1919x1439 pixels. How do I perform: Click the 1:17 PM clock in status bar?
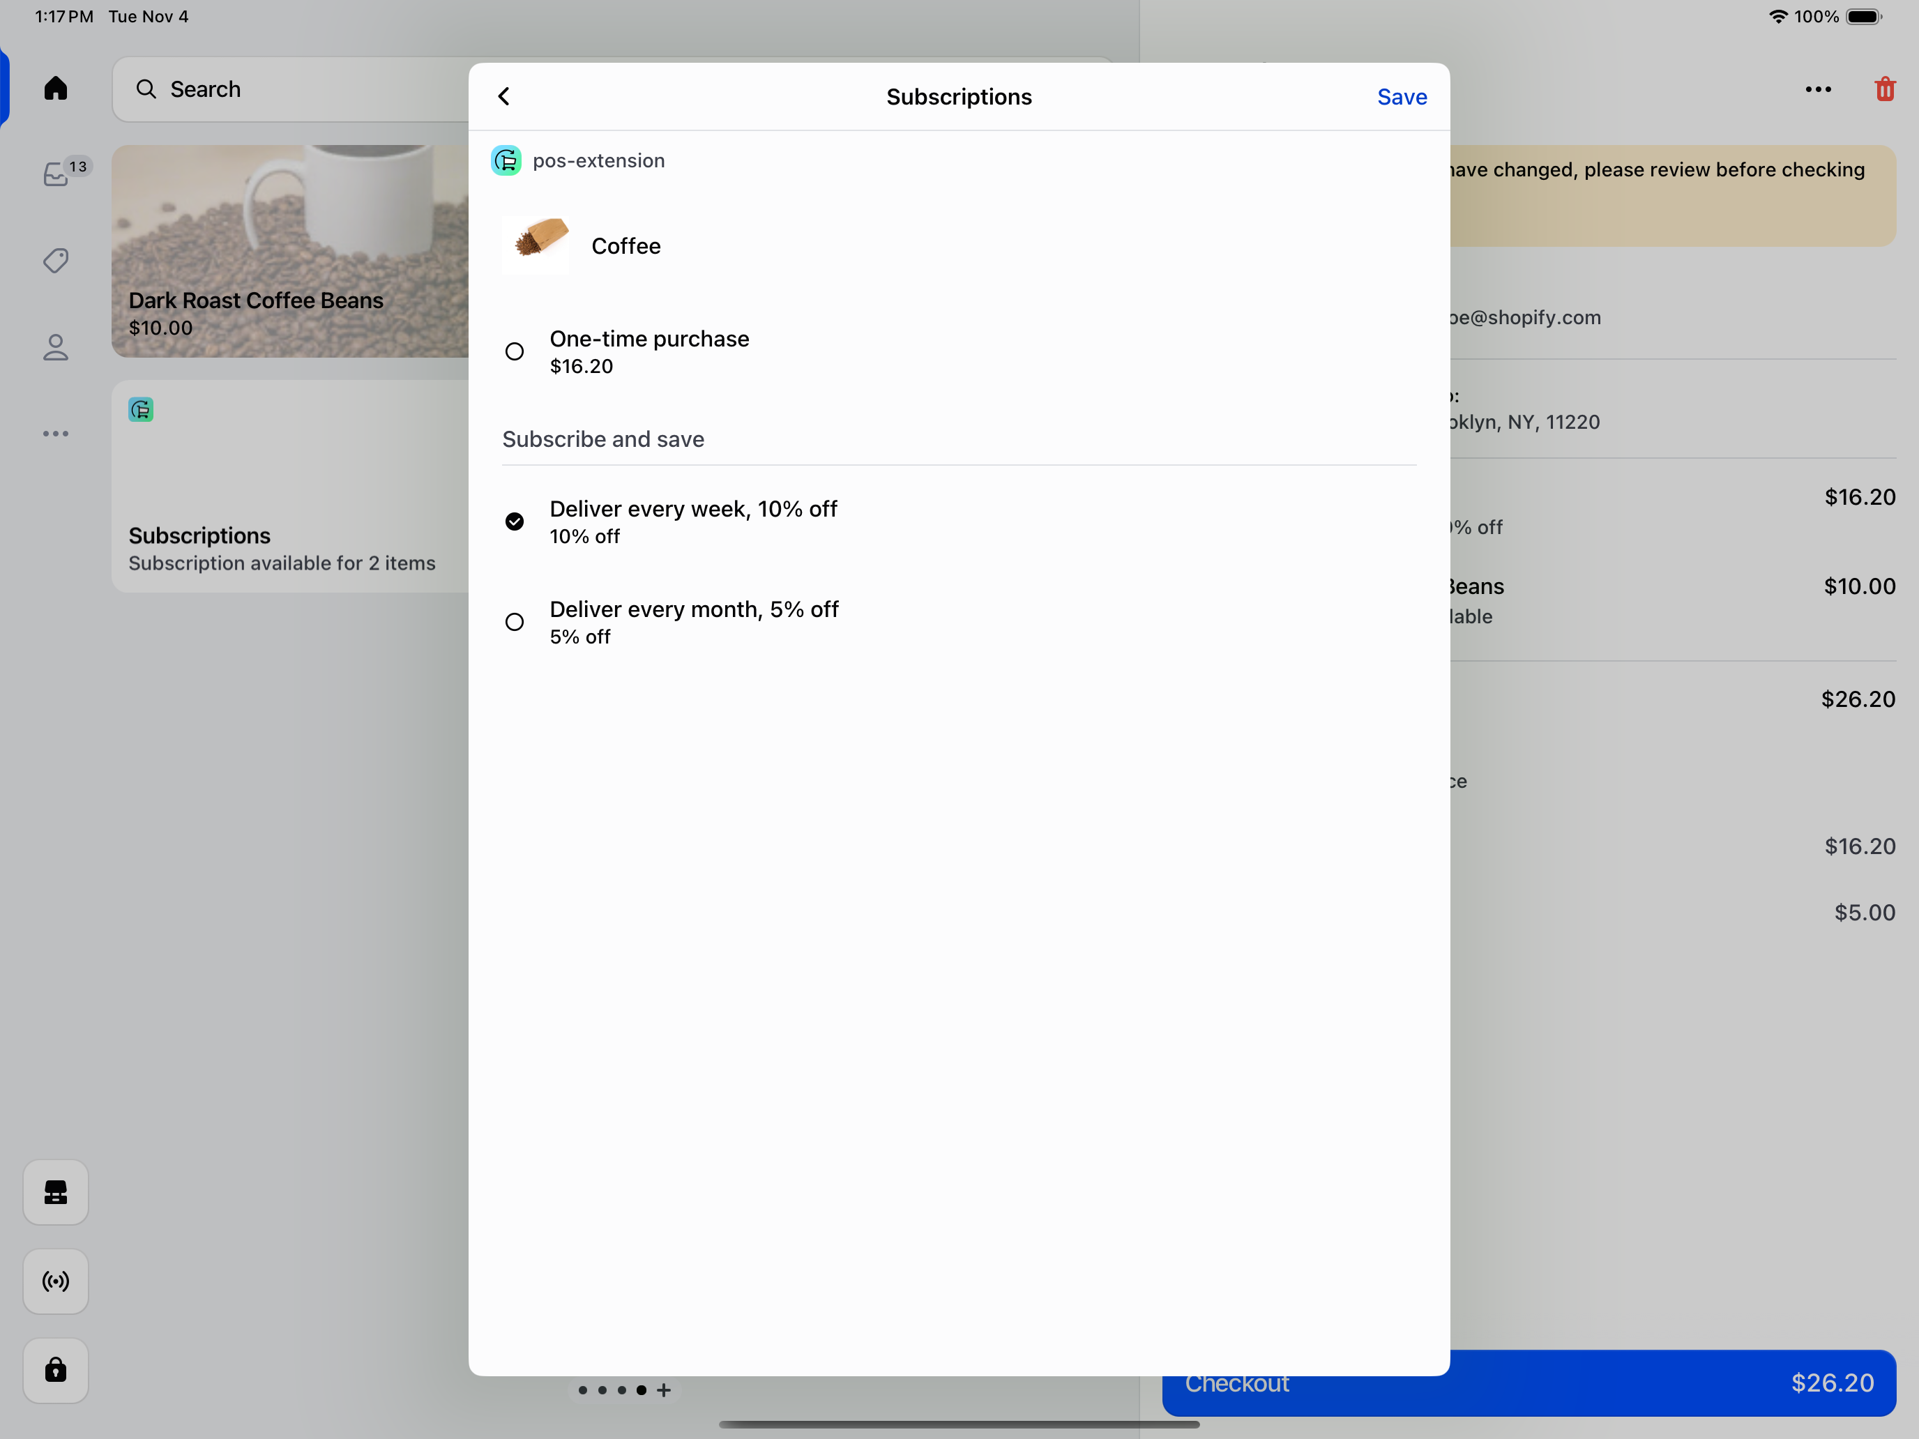(64, 17)
